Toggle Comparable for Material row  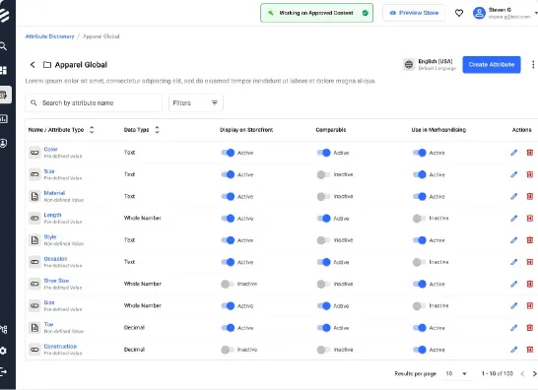[323, 197]
